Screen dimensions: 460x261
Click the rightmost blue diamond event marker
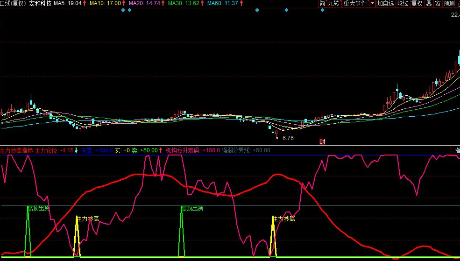pos(322,10)
